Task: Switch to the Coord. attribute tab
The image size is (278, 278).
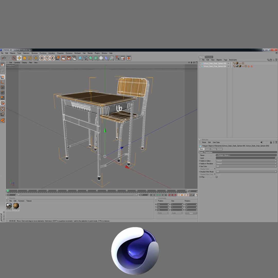Action: (207, 149)
